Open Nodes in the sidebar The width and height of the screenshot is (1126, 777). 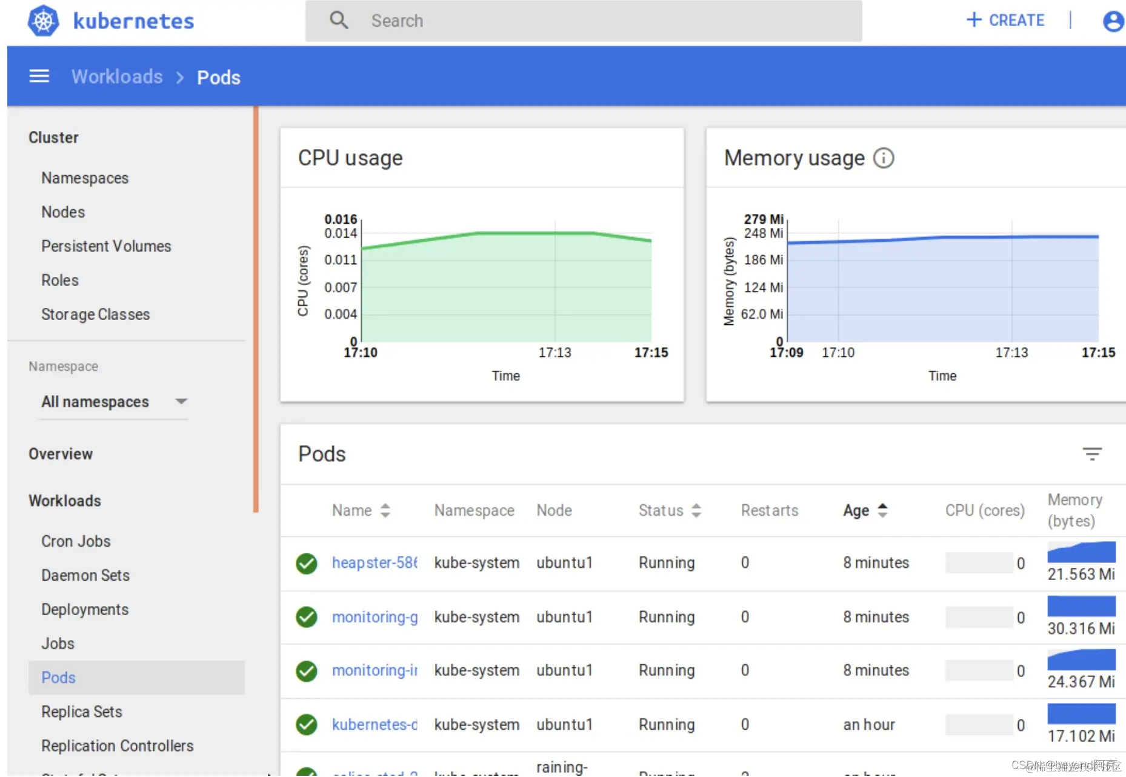coord(63,212)
